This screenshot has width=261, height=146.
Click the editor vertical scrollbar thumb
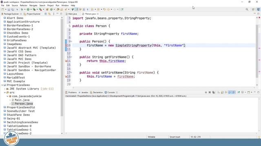257,52
